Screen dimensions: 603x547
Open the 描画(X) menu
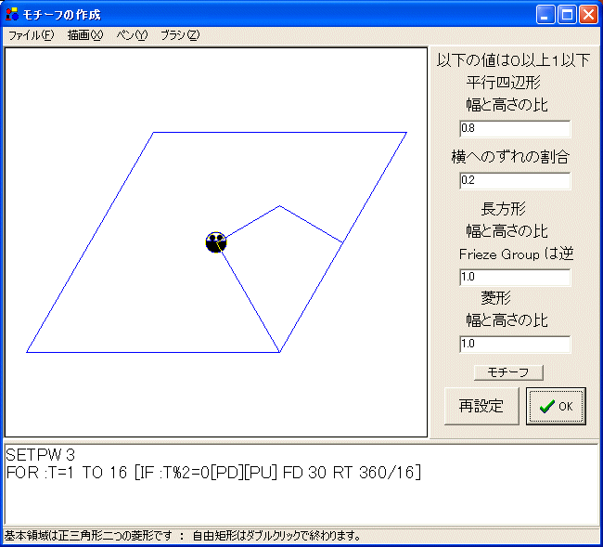[85, 35]
